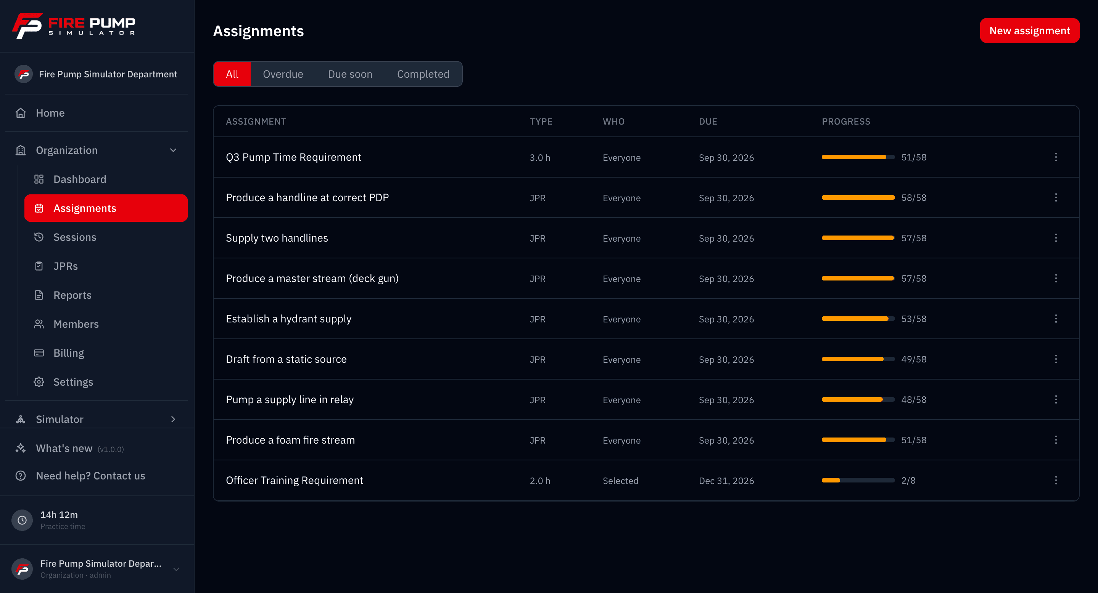
Task: Click the Fire Pump Simulator logo
Action: (x=74, y=26)
